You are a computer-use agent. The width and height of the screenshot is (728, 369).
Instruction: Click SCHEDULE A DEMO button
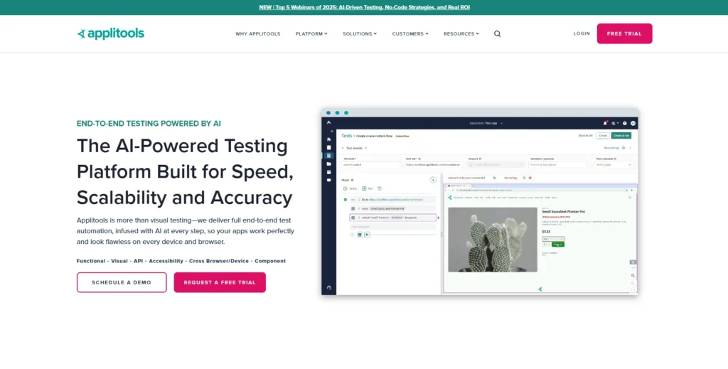coord(122,282)
